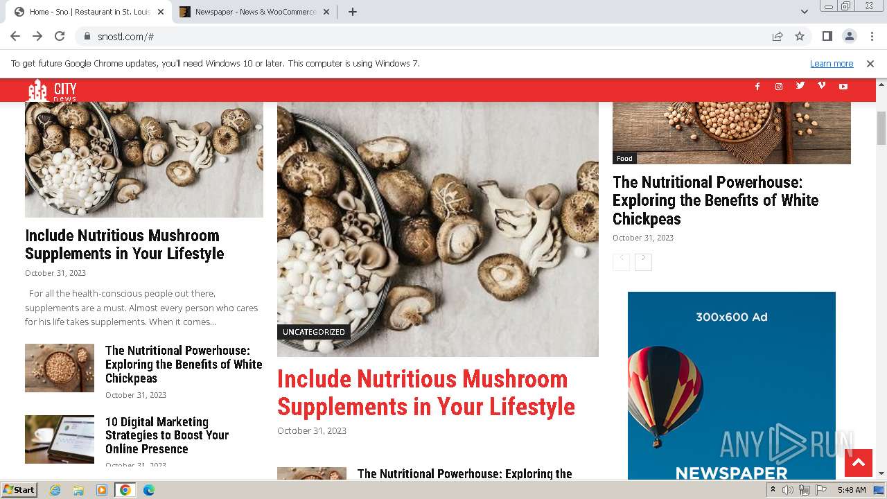
Task: View site information lock icon
Action: click(87, 36)
